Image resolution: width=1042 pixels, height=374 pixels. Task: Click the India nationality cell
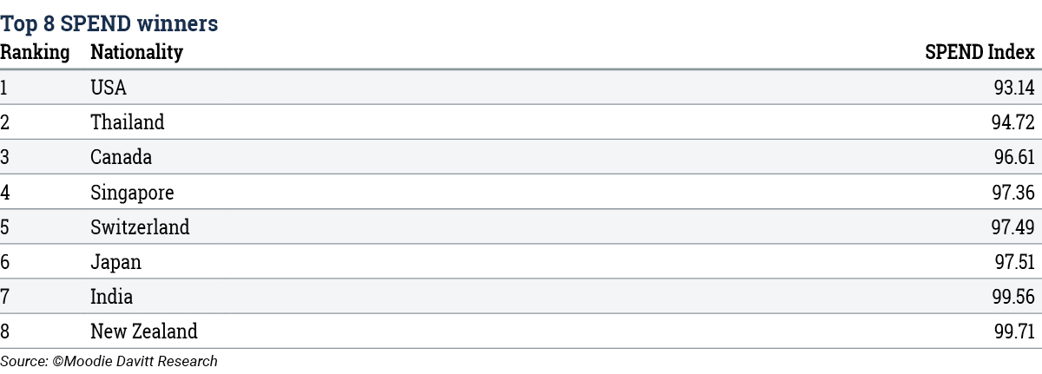[x=112, y=297]
